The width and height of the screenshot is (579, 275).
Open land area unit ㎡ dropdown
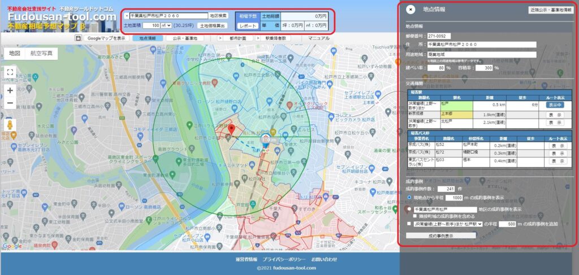[167, 25]
